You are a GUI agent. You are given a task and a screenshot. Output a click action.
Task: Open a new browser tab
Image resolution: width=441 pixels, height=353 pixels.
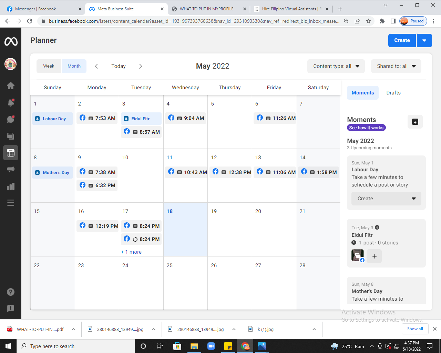pos(340,9)
